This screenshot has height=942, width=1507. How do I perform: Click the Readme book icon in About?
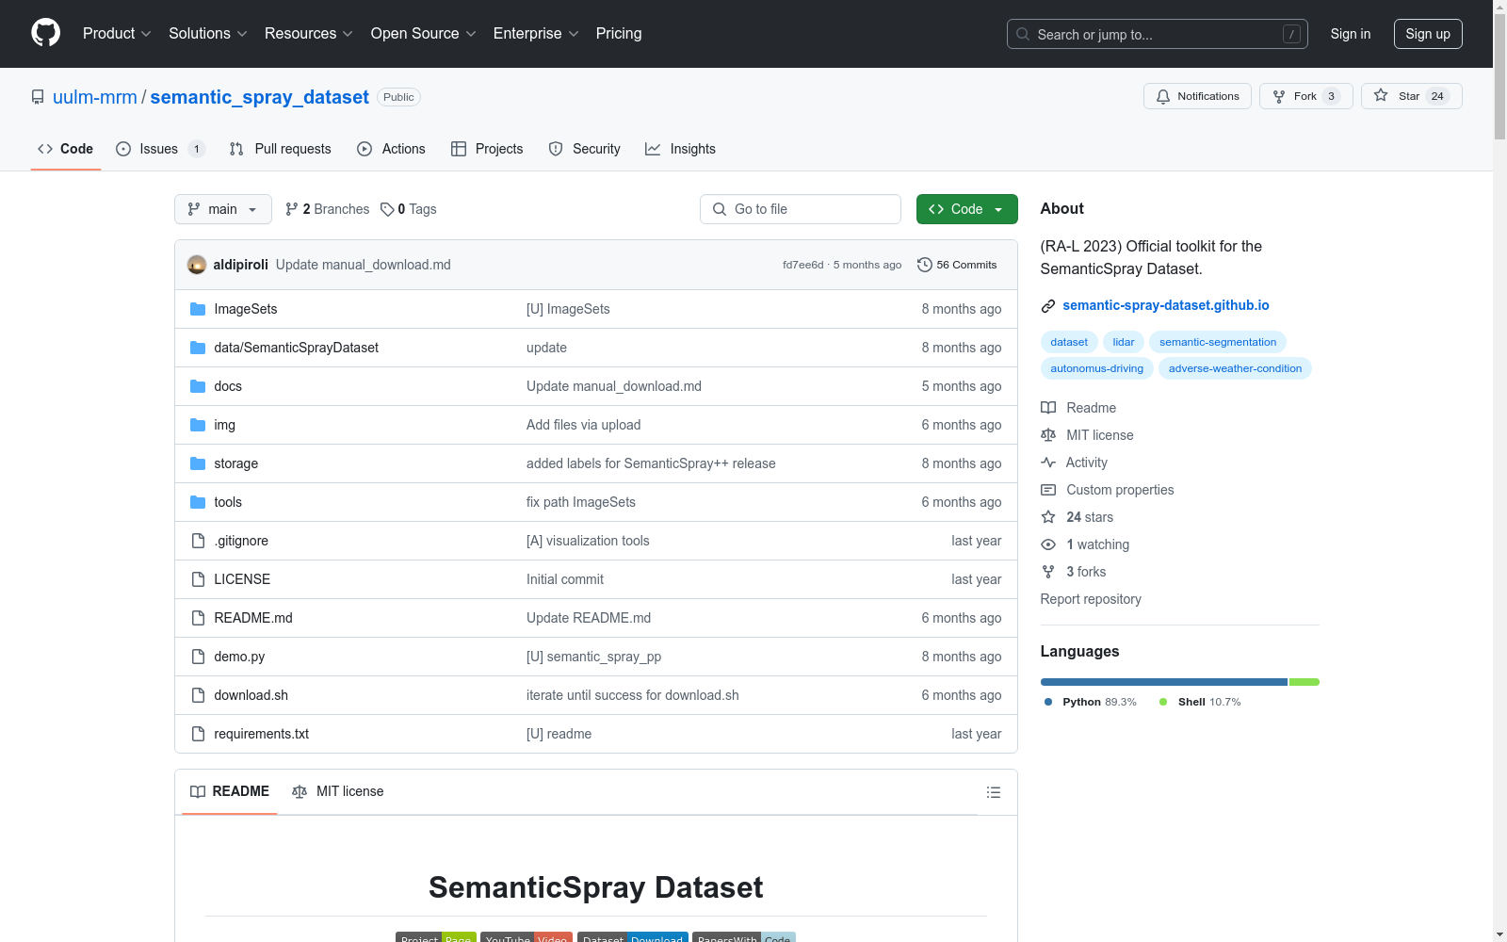click(x=1048, y=408)
